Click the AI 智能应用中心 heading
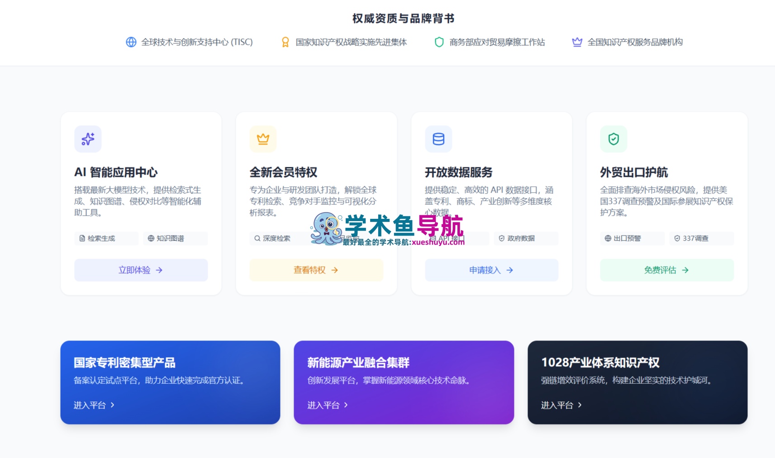This screenshot has height=458, width=775. 116,172
